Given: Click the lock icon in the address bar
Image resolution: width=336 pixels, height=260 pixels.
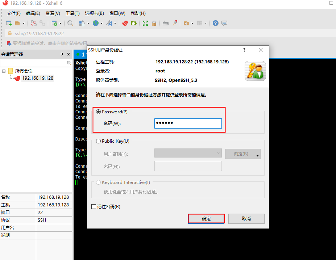Looking at the screenshot, I should (x=10, y=33).
